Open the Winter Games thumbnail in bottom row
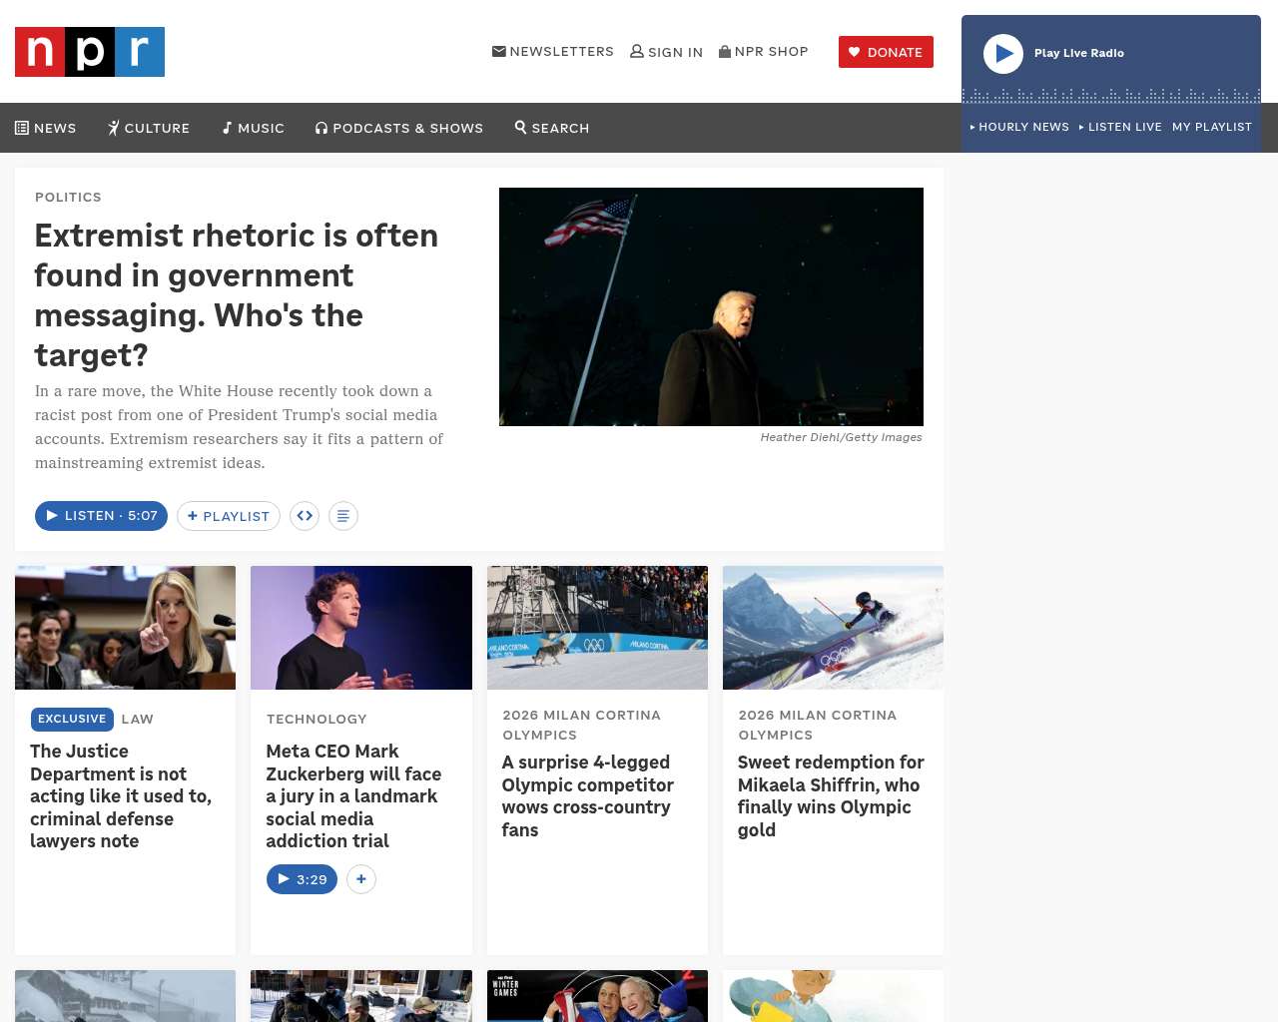This screenshot has width=1278, height=1022. [597, 996]
